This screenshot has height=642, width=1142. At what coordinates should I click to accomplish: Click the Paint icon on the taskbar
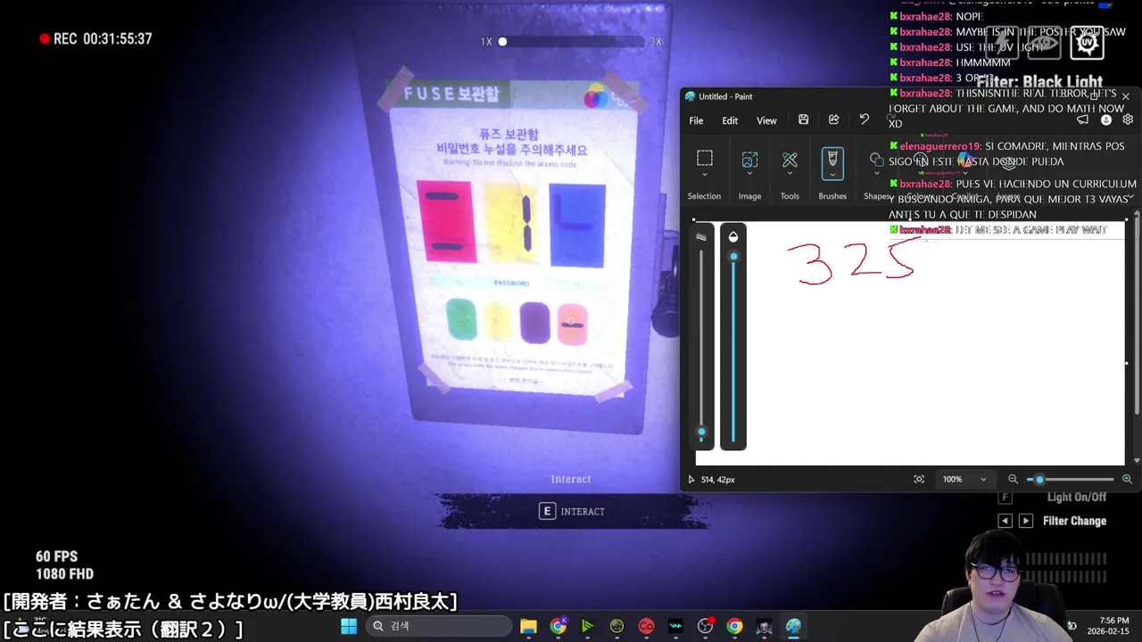pos(793,626)
